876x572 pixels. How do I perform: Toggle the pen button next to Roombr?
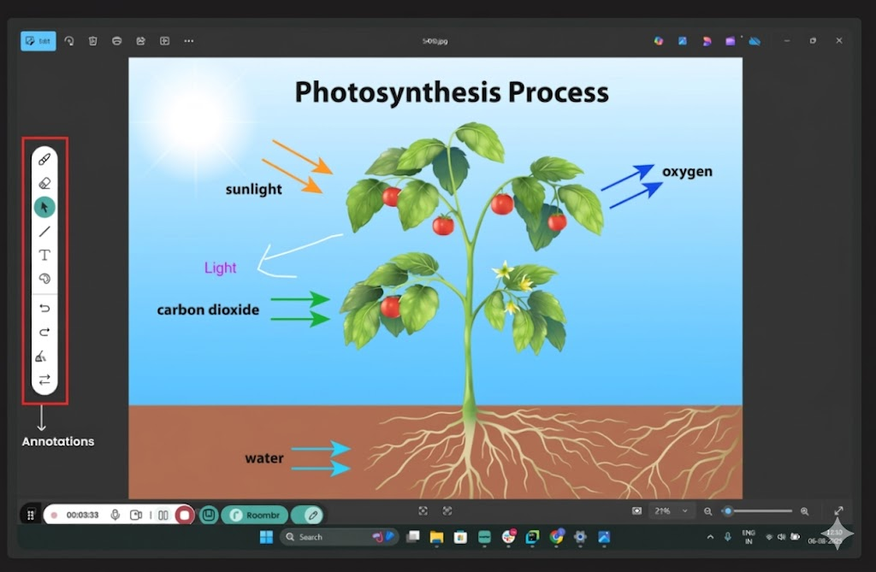pyautogui.click(x=308, y=515)
